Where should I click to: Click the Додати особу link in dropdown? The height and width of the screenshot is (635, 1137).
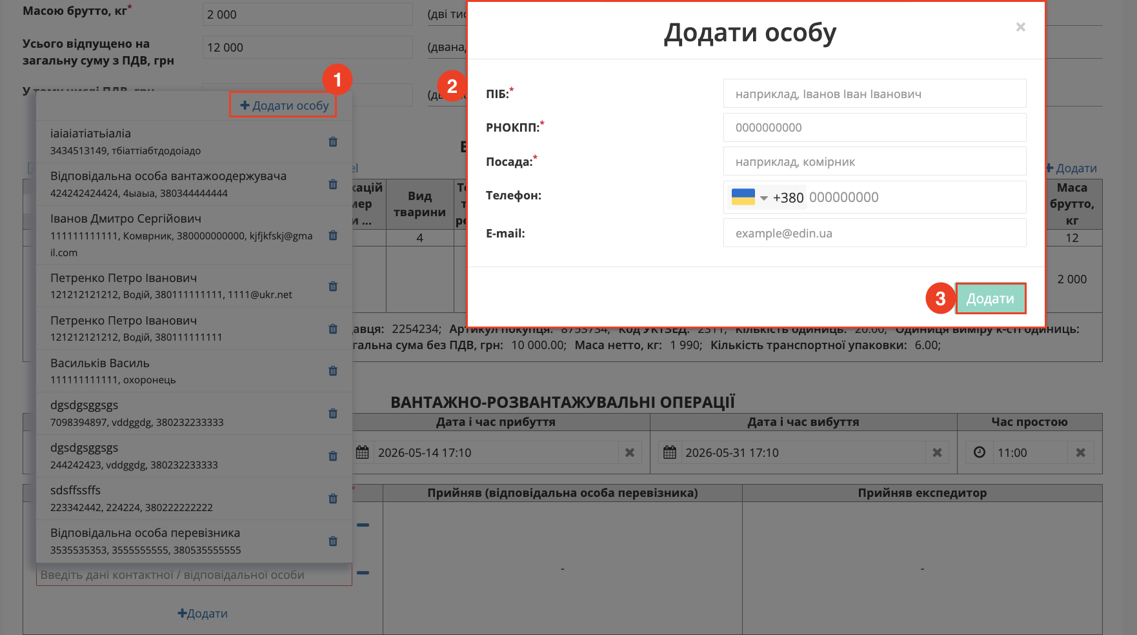pyautogui.click(x=284, y=105)
